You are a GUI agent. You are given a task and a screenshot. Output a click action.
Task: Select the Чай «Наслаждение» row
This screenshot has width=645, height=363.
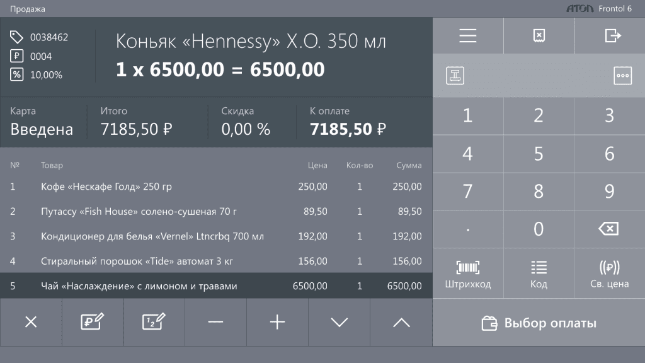216,285
